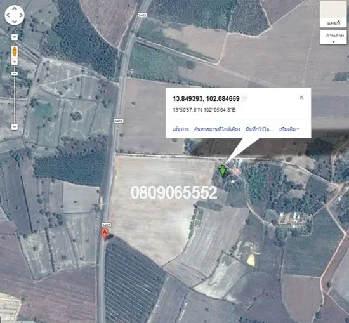
Task: Expand the เพิ่มเติม more options dropdown
Action: 289,129
